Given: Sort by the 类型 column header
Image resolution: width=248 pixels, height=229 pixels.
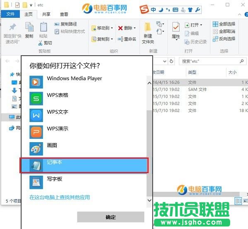Looking at the screenshot, I should pos(192,72).
